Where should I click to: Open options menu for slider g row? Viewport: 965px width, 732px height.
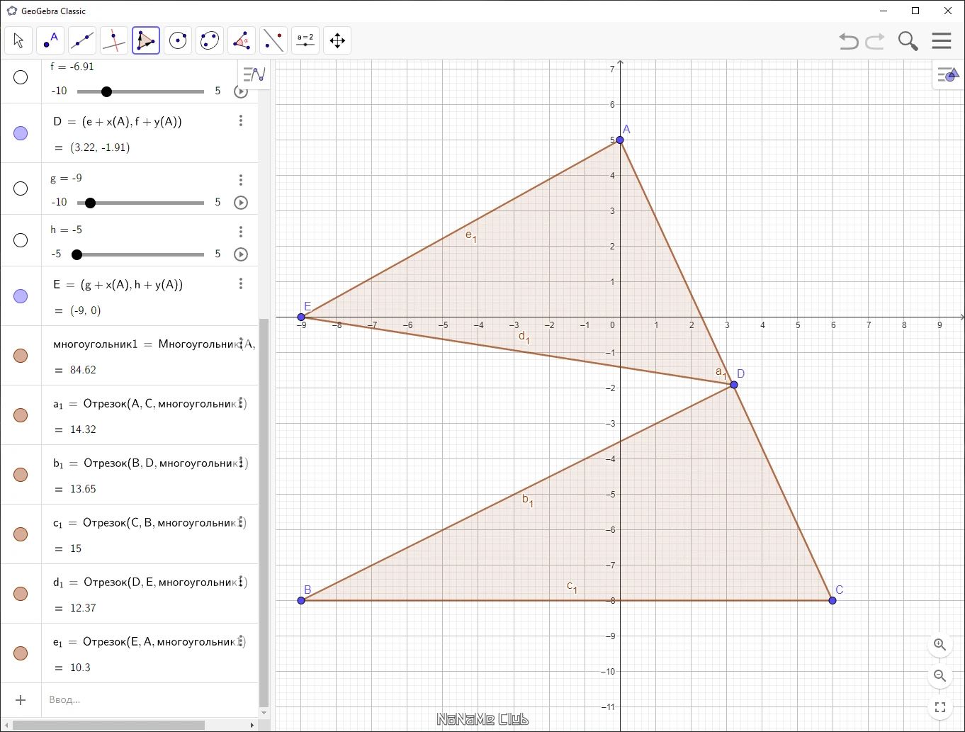(241, 180)
